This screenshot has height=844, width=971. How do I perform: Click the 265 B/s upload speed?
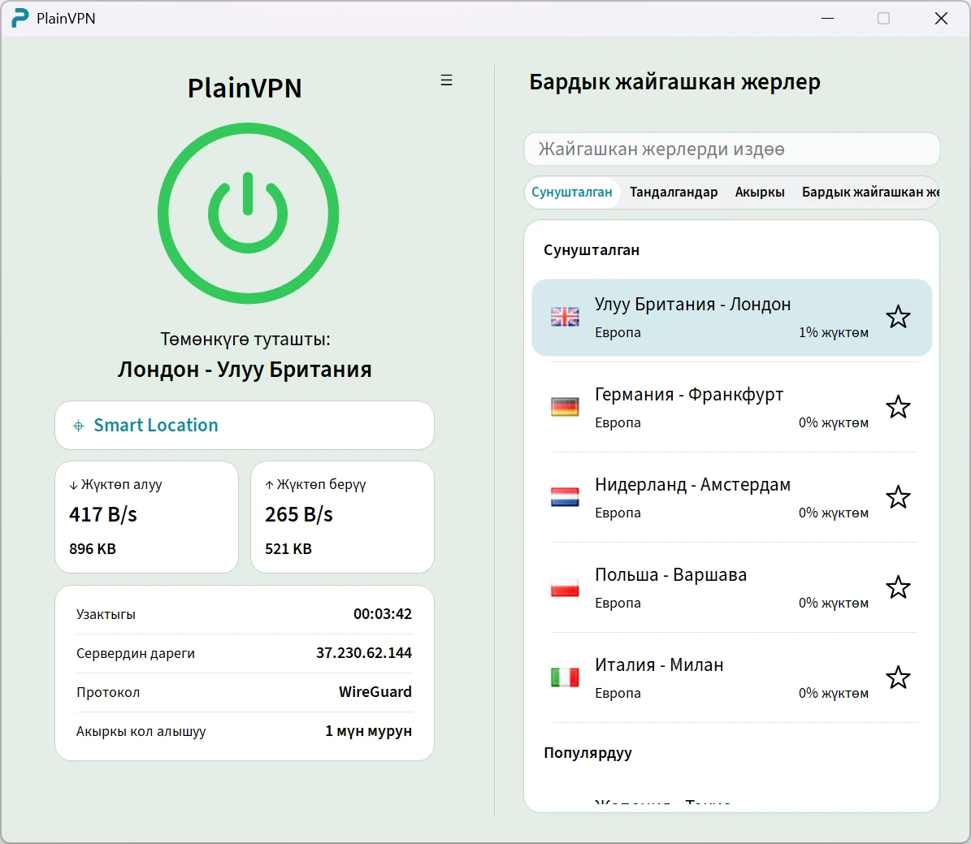tap(298, 514)
